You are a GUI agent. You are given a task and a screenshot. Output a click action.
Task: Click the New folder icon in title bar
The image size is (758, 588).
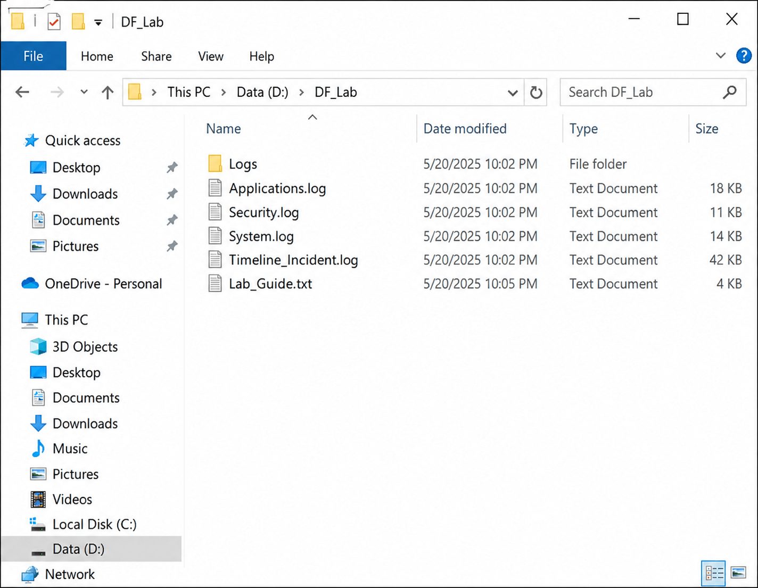[x=78, y=21]
